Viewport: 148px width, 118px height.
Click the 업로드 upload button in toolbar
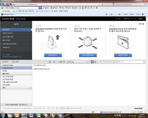click(x=5, y=62)
